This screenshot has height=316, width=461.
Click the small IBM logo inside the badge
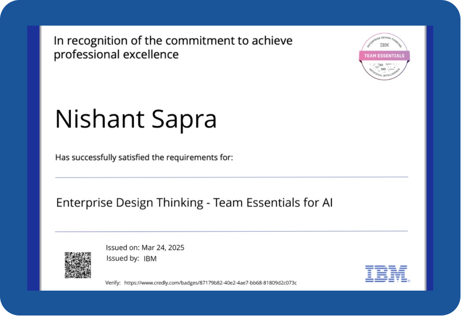[384, 46]
